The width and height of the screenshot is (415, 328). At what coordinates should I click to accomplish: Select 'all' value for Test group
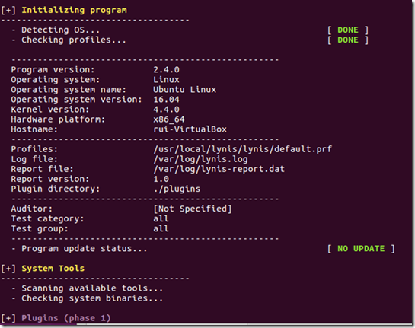point(161,228)
